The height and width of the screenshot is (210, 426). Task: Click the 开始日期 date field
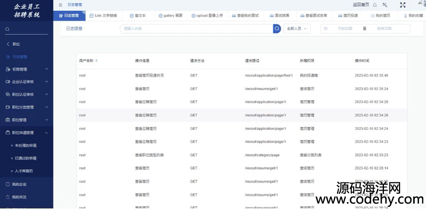(345, 29)
